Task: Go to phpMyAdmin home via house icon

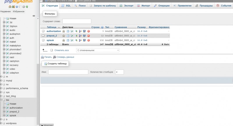Action: coord(10,7)
